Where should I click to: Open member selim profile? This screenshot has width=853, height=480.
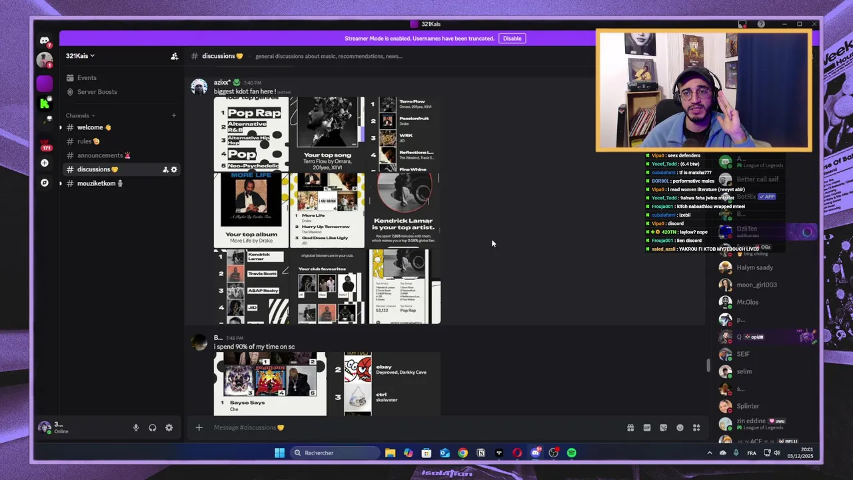coord(744,371)
